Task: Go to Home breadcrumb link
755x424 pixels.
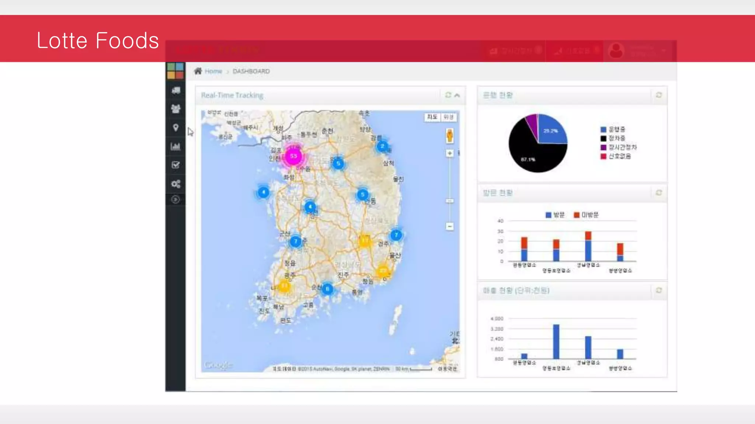Action: point(213,71)
